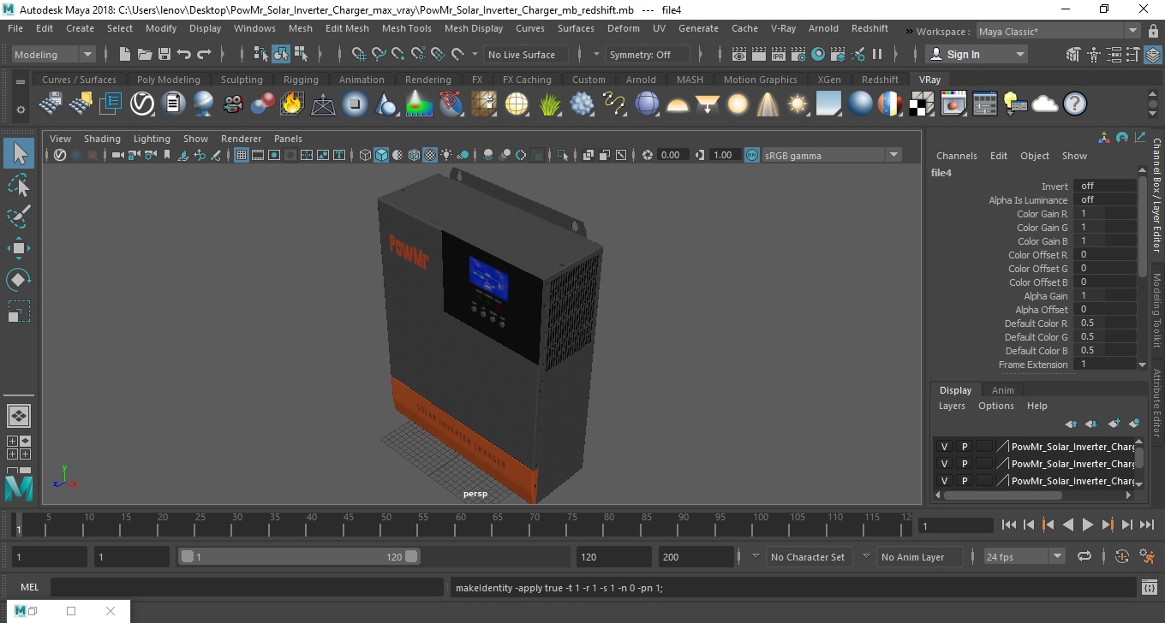Click the checkerboard texture shelf icon
Viewport: 1165px width, 623px height.
pyautogui.click(x=922, y=104)
